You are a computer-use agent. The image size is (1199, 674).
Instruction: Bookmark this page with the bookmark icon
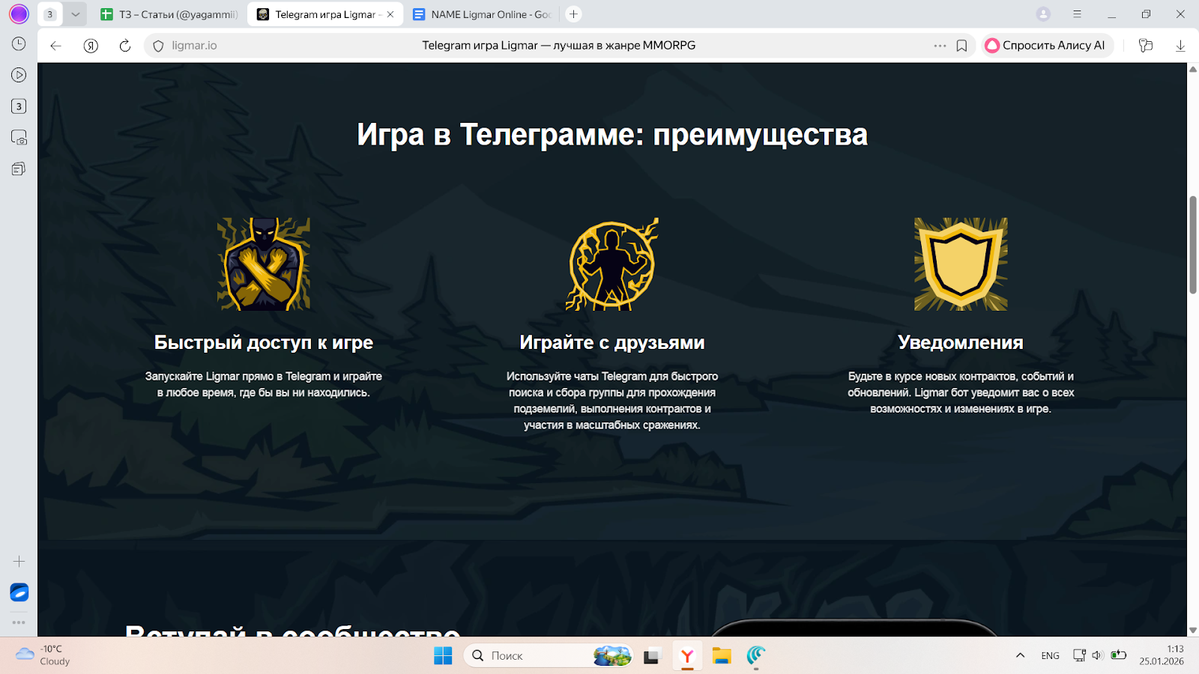pyautogui.click(x=961, y=46)
